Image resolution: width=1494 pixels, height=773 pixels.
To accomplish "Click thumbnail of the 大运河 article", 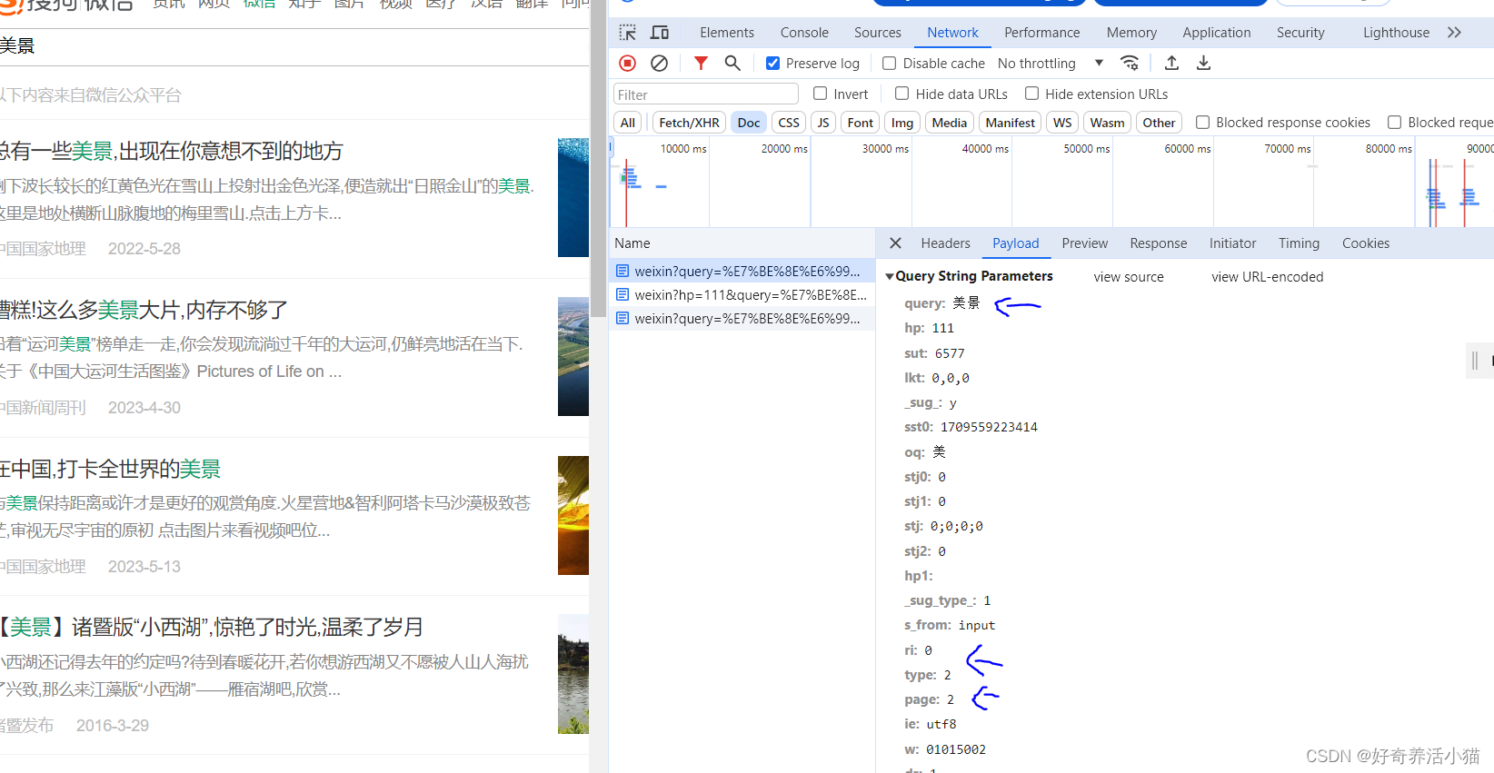I will [573, 356].
